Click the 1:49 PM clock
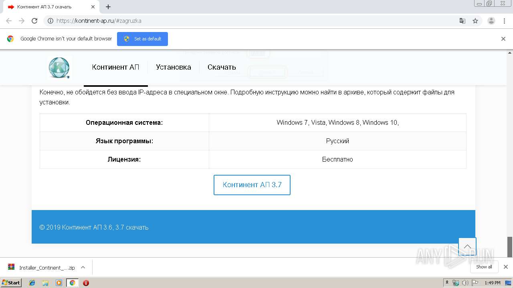The image size is (513, 288). click(493, 283)
